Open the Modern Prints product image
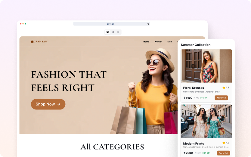The width and height of the screenshot is (251, 157). [x=206, y=121]
